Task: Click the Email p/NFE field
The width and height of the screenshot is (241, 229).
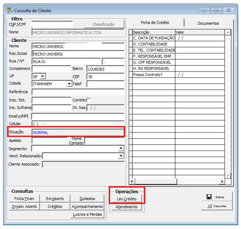Action: pos(78,117)
